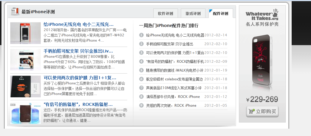Click date 2012-02-14 in ranking list
Viewport: 311px width, 136px height.
tap(216, 35)
